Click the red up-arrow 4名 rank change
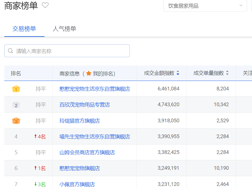This screenshot has width=252, height=188. point(40,137)
